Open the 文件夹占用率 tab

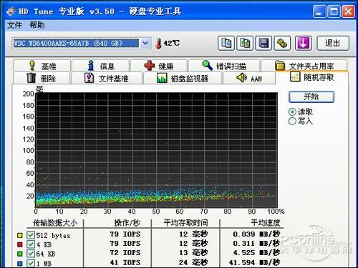coord(304,66)
